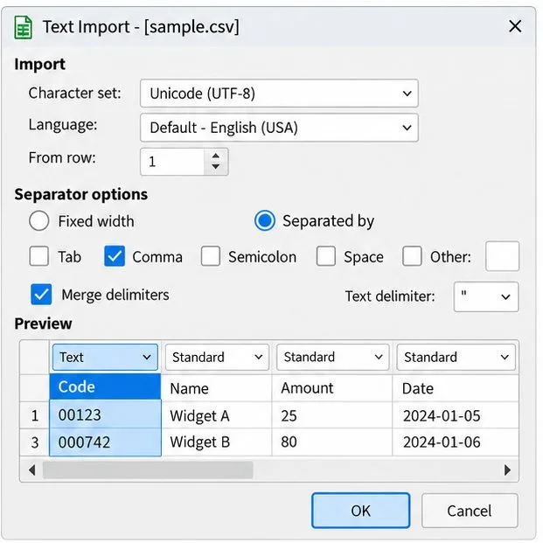Select the Amount column header
Image resolution: width=543 pixels, height=543 pixels.
[332, 388]
